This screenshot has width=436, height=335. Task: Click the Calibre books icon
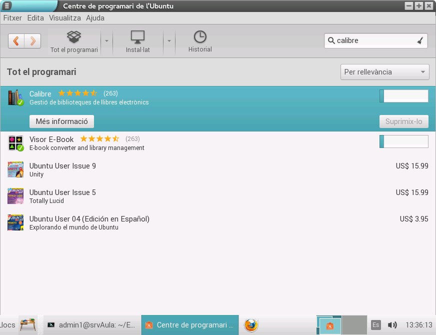click(15, 97)
